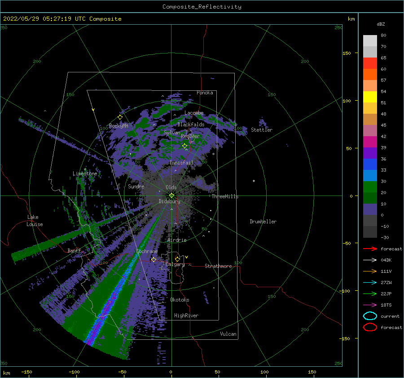Click the 54 dBZ yellow color swatch
This screenshot has height=378, width=404.
click(370, 97)
